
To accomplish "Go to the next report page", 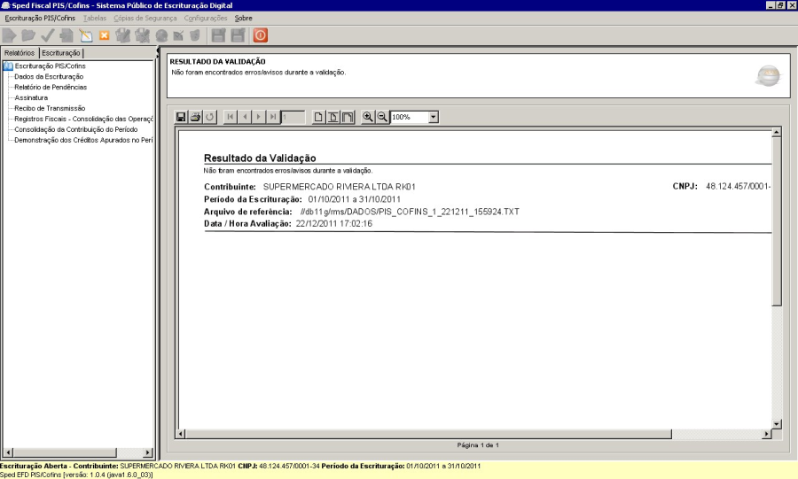I will (259, 118).
